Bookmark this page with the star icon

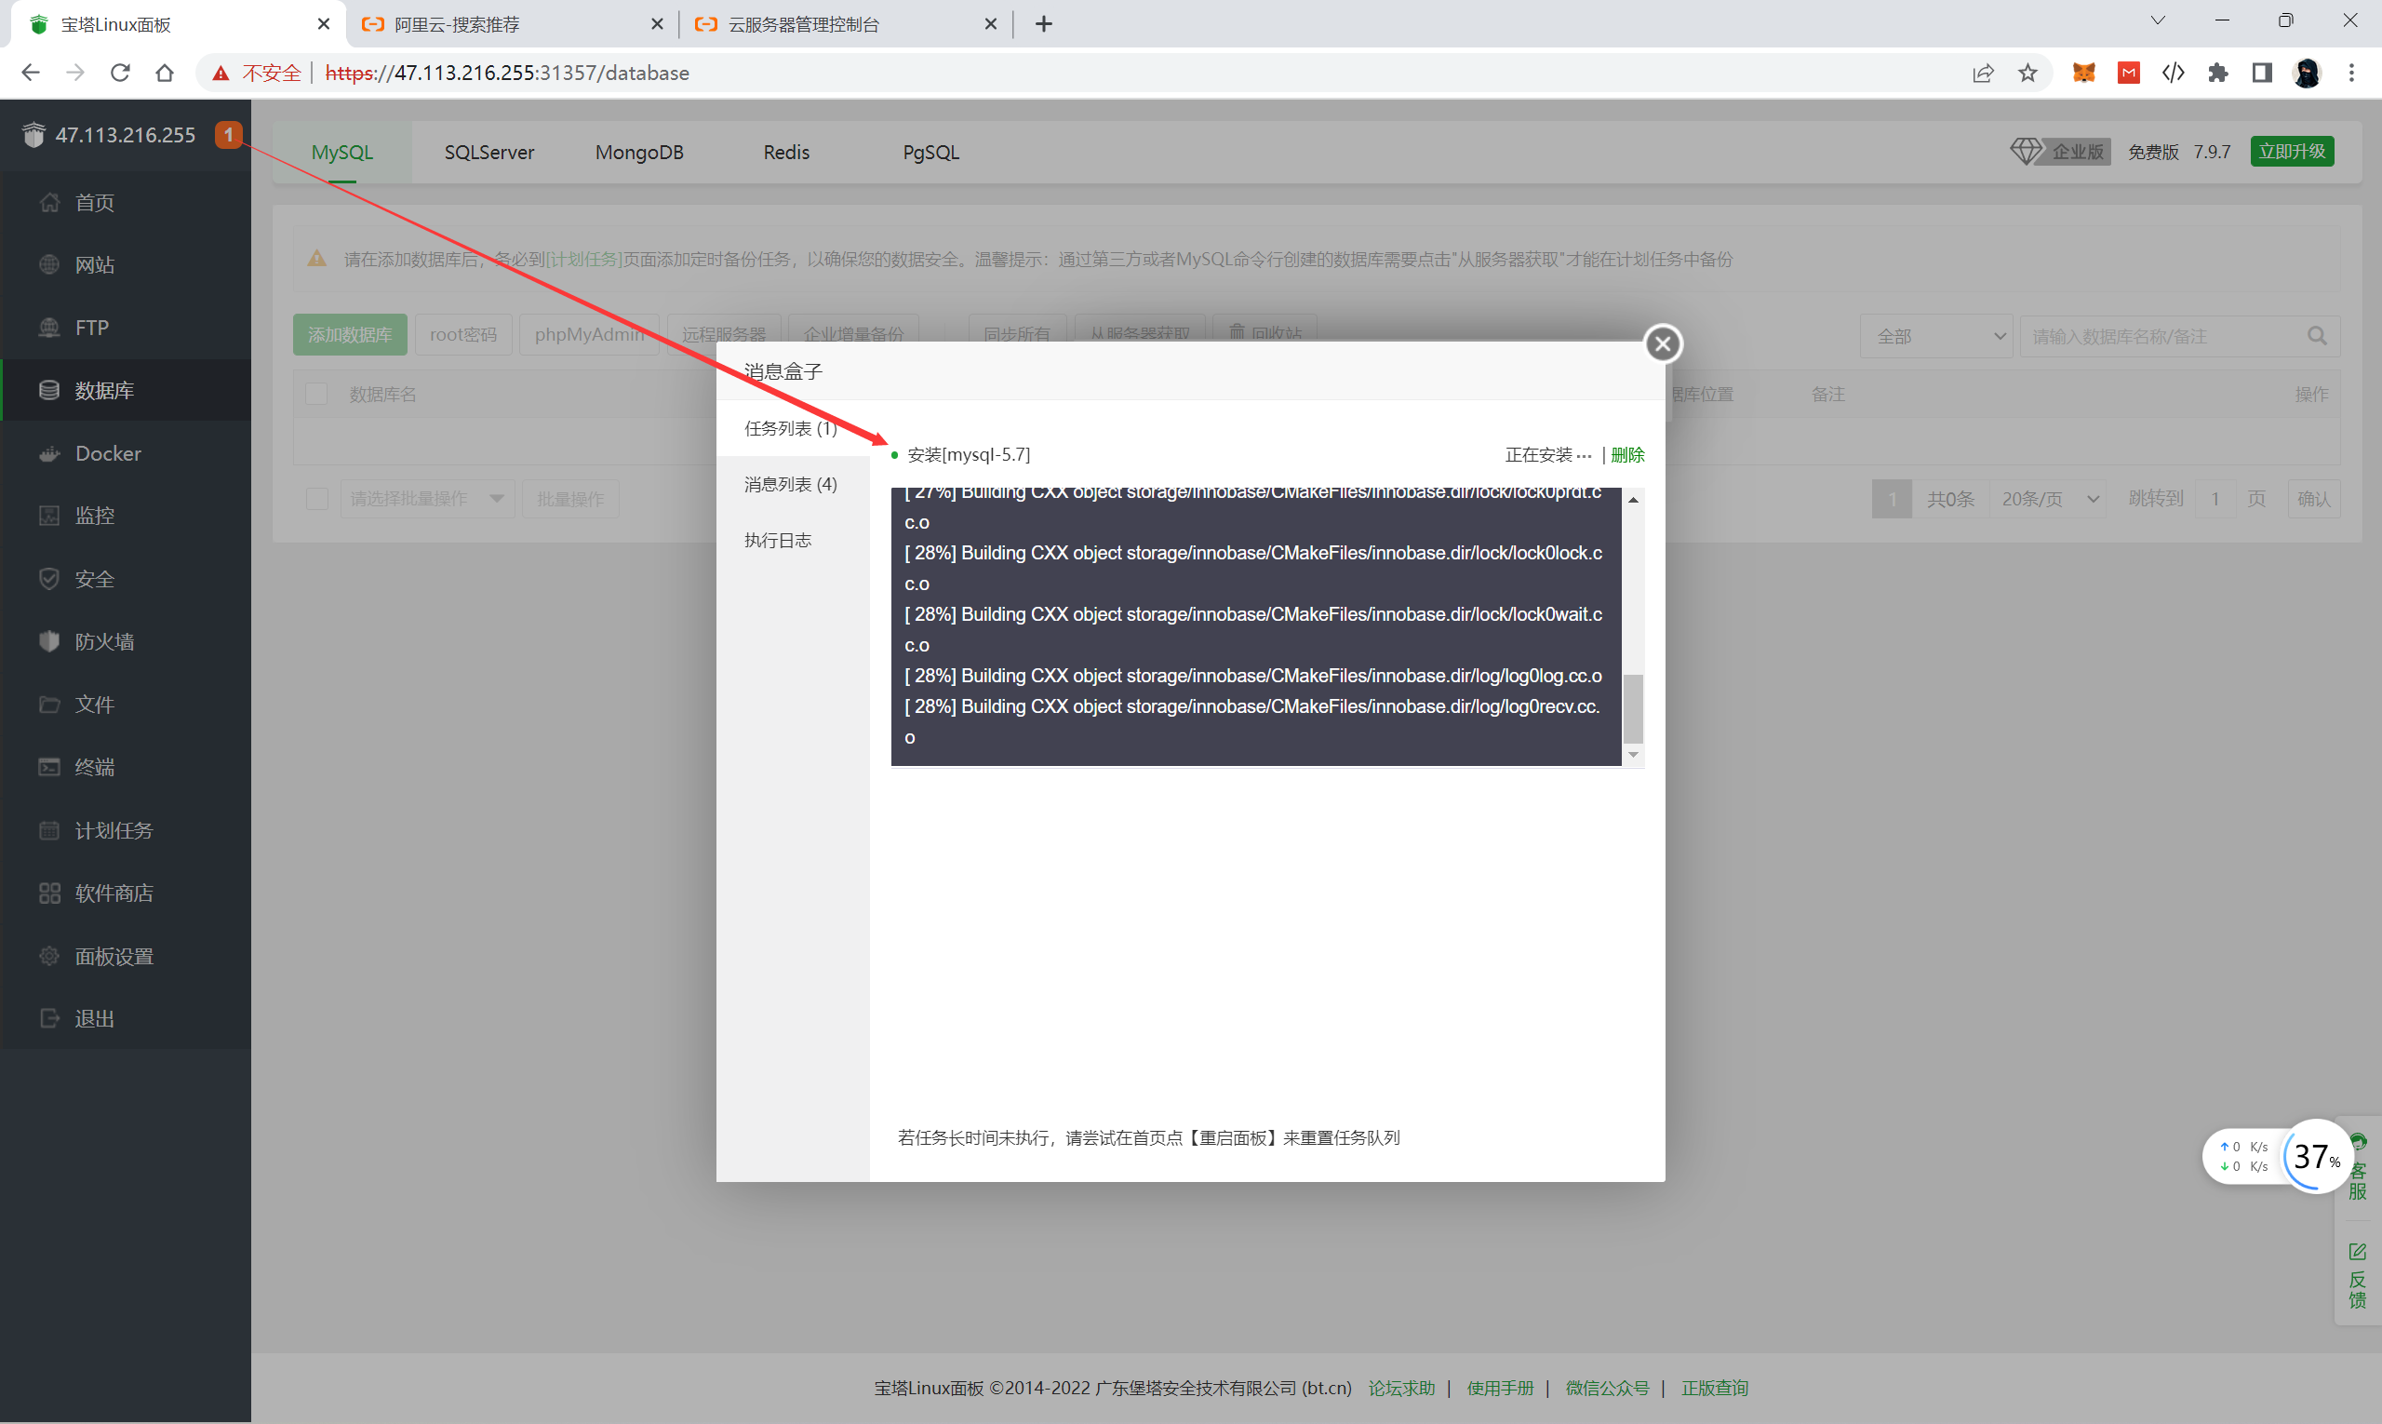pos(2027,73)
